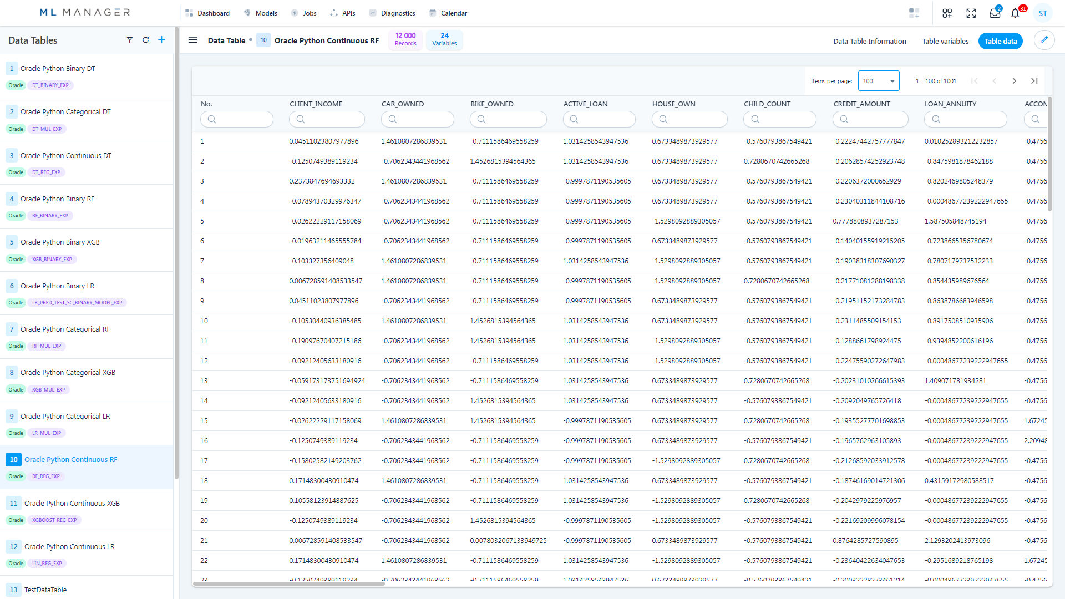The width and height of the screenshot is (1065, 599).
Task: Select Oracle Python Continuous DT table
Action: click(x=87, y=163)
